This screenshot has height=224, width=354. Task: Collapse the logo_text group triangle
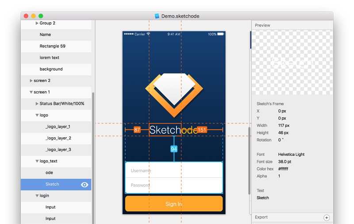tap(37, 161)
